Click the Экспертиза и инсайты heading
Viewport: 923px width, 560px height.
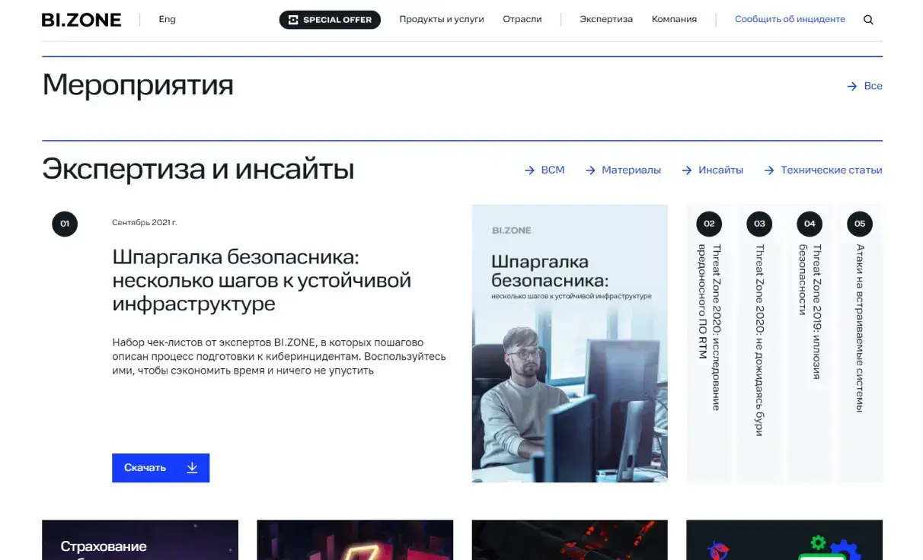coord(198,169)
